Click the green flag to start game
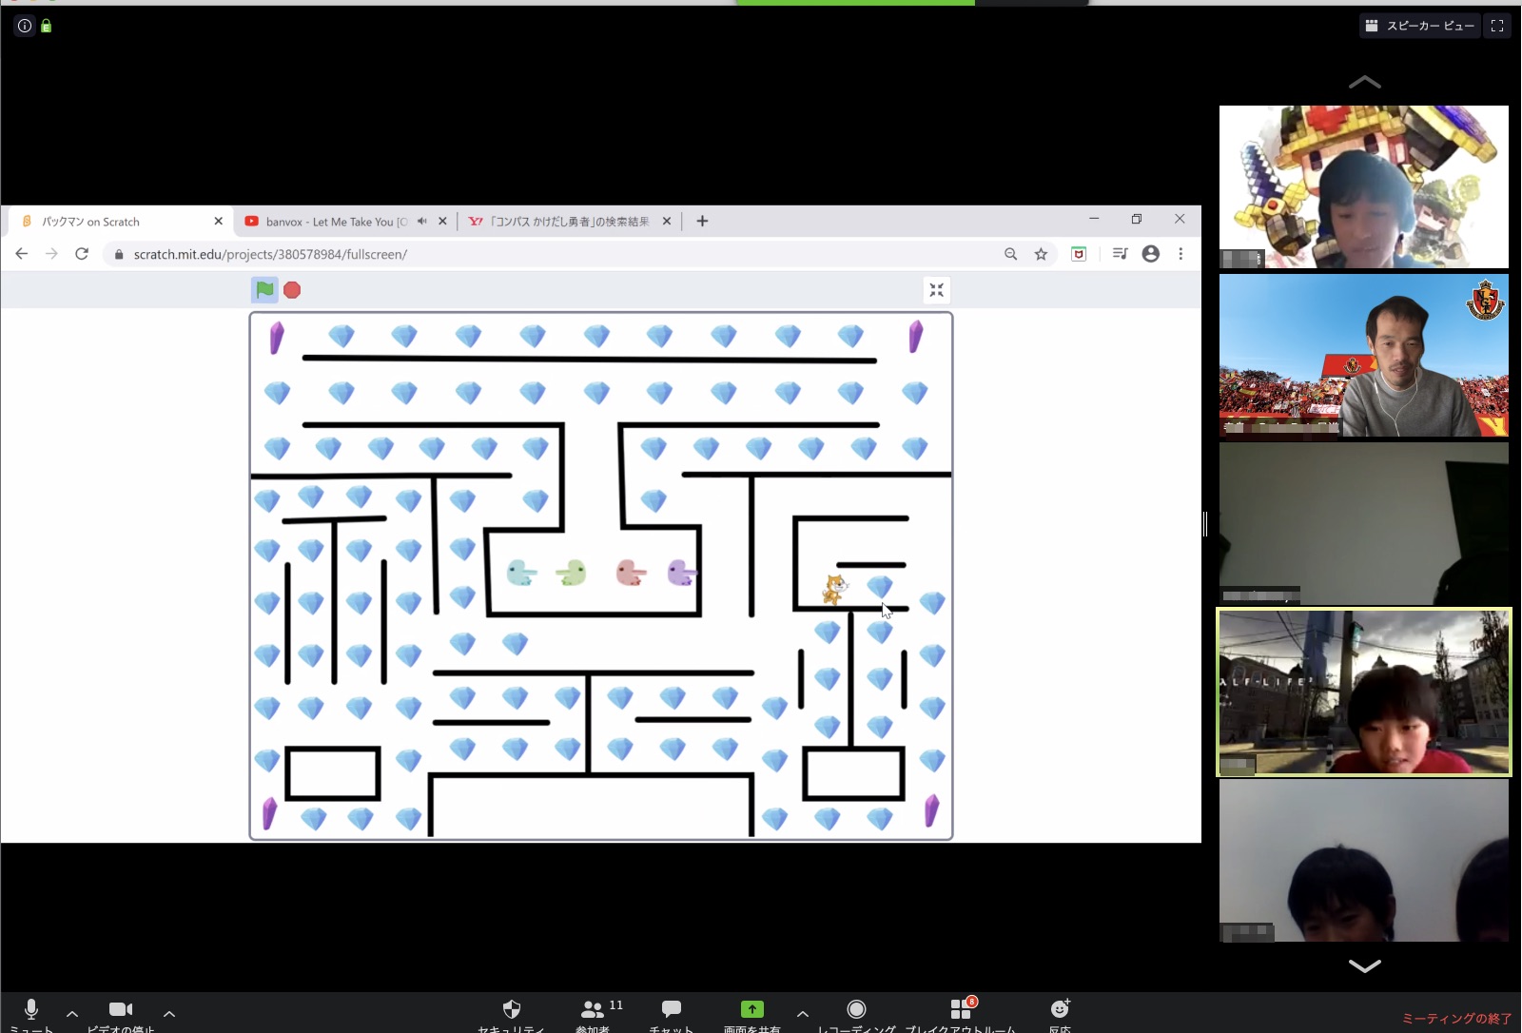 264,290
